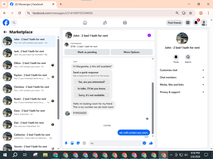The width and height of the screenshot is (213, 159).
Task: Show hidden system tray icons
Action: 171,155
